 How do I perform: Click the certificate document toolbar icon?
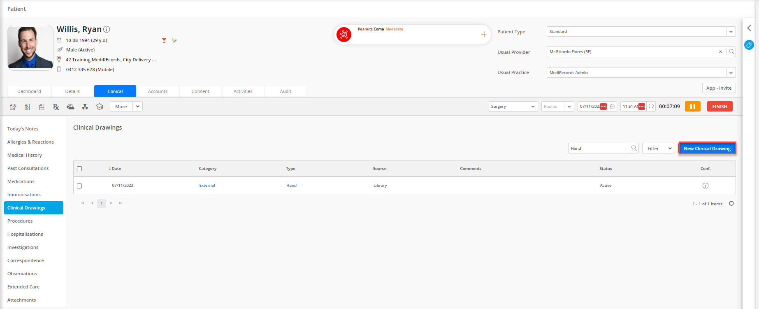[27, 107]
